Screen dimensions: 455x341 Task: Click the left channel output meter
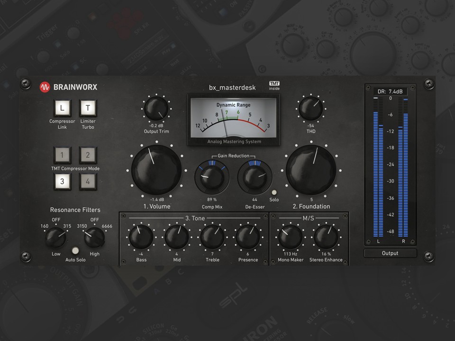tap(378, 167)
